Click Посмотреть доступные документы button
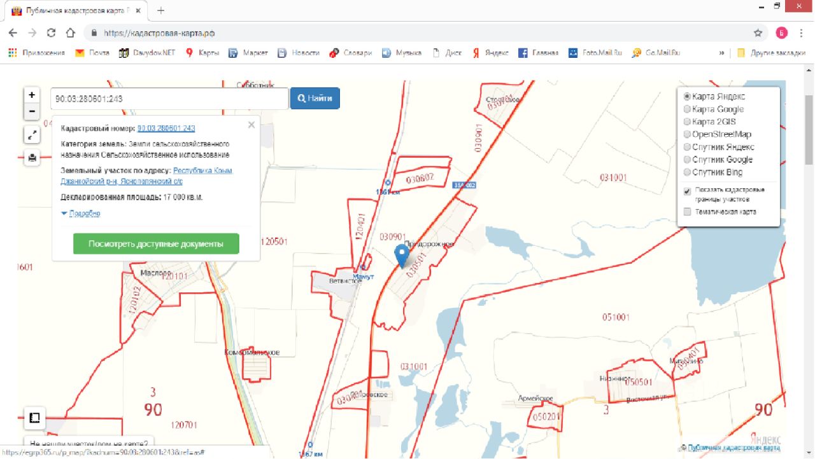815x459 pixels. coord(156,244)
